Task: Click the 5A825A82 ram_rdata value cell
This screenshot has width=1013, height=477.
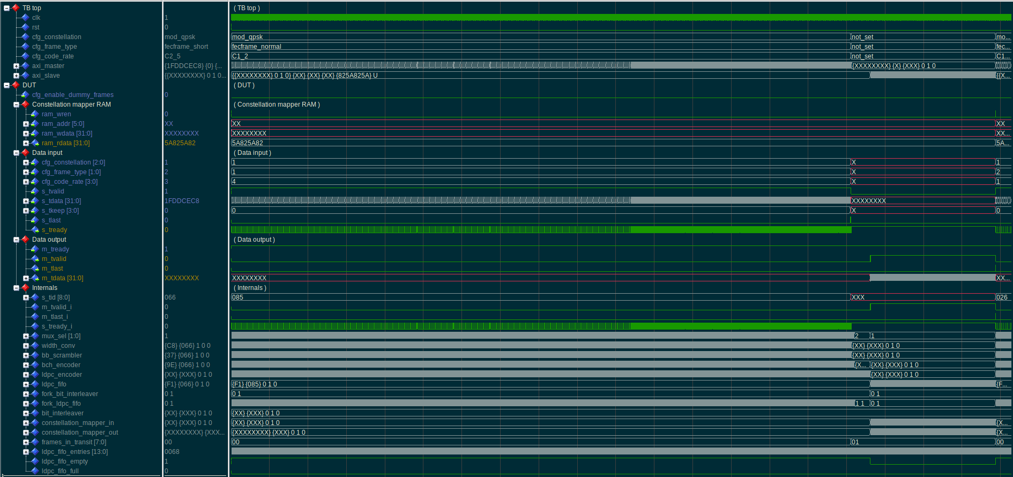Action: (x=180, y=143)
